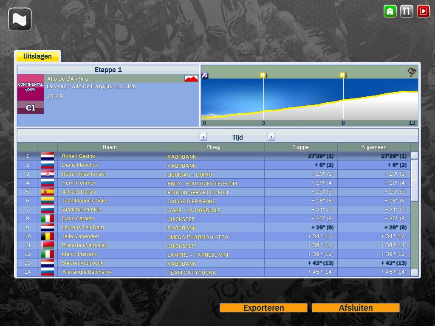The image size is (435, 326).
Task: Select second time check clock marker
Action: point(342,75)
